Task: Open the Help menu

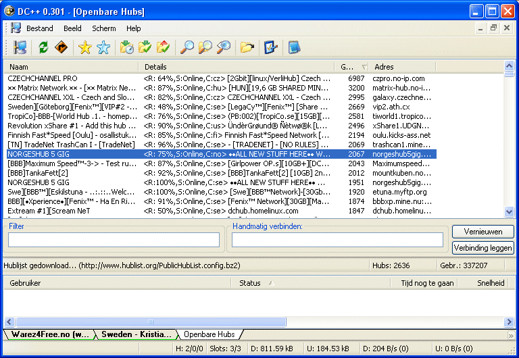Action: click(x=133, y=28)
